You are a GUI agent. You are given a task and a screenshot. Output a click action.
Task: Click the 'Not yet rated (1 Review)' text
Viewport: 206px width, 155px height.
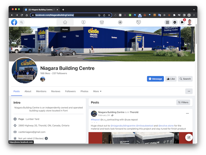[x=31, y=138]
